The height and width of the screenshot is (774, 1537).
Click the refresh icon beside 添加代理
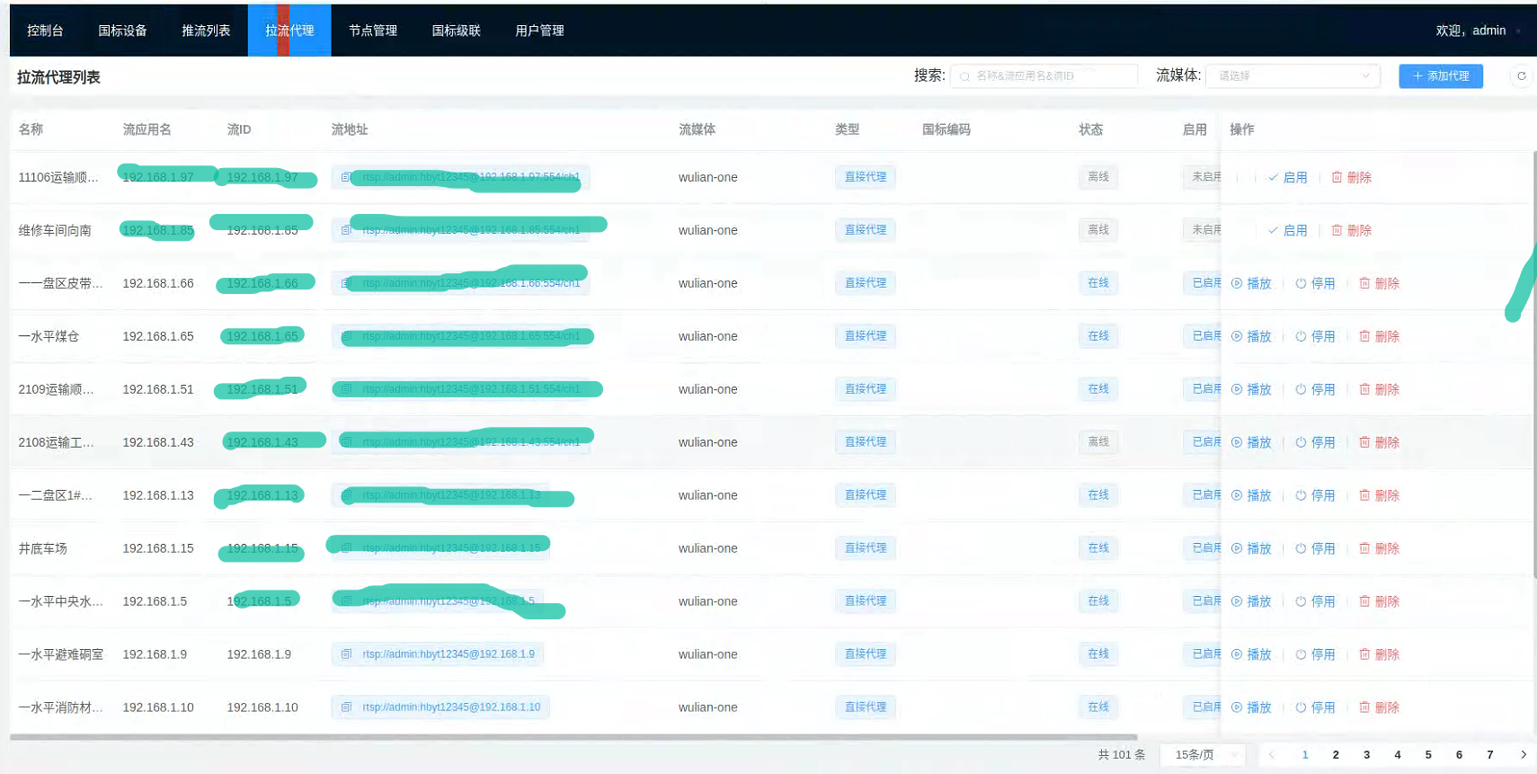1521,76
